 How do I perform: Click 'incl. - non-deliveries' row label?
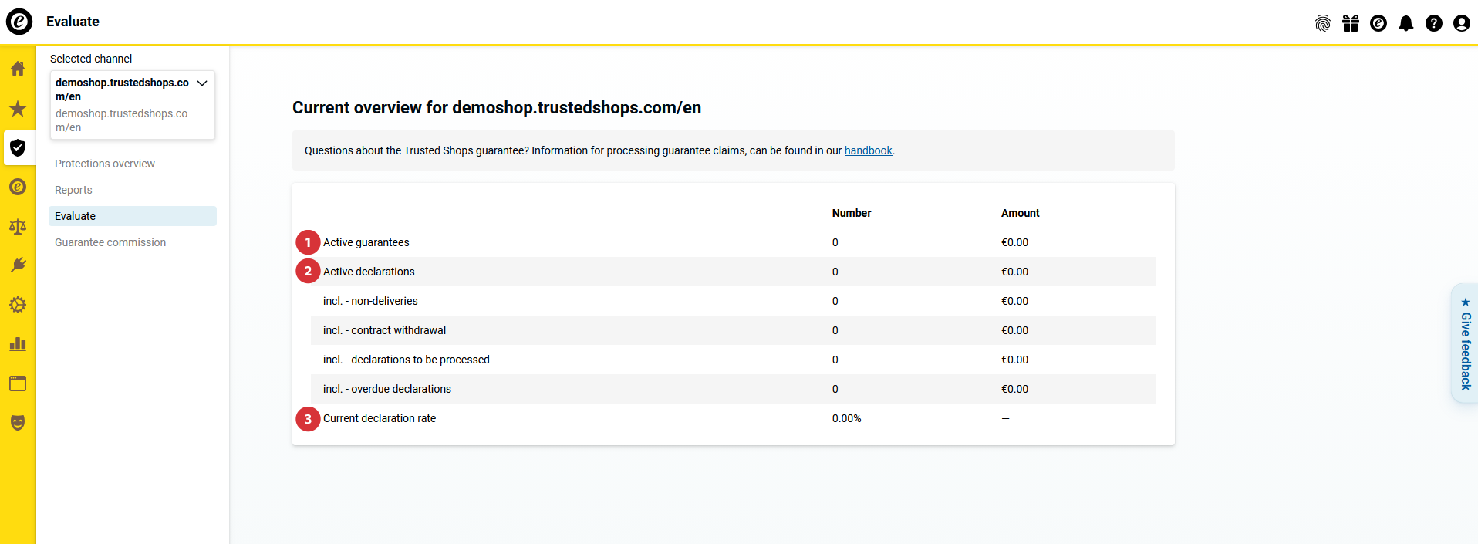pos(370,301)
